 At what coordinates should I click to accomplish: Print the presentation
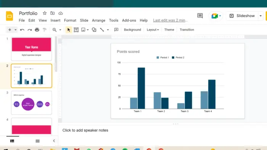[x=37, y=30]
